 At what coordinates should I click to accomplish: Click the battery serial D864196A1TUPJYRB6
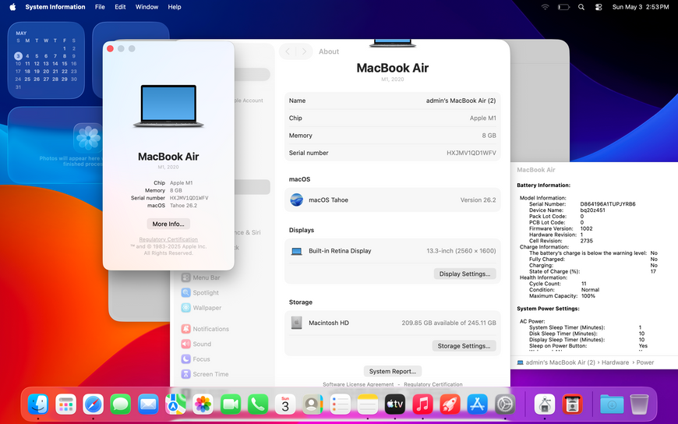[608, 203]
